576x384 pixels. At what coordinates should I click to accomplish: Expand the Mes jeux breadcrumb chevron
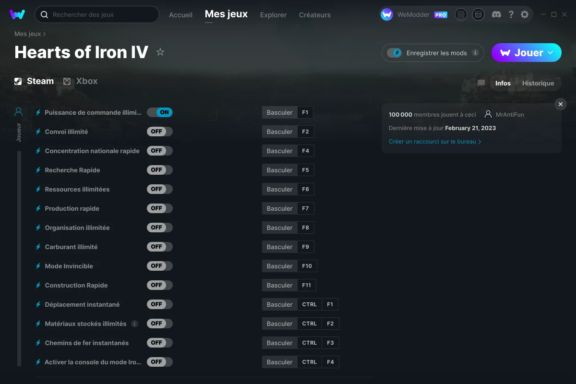(45, 34)
